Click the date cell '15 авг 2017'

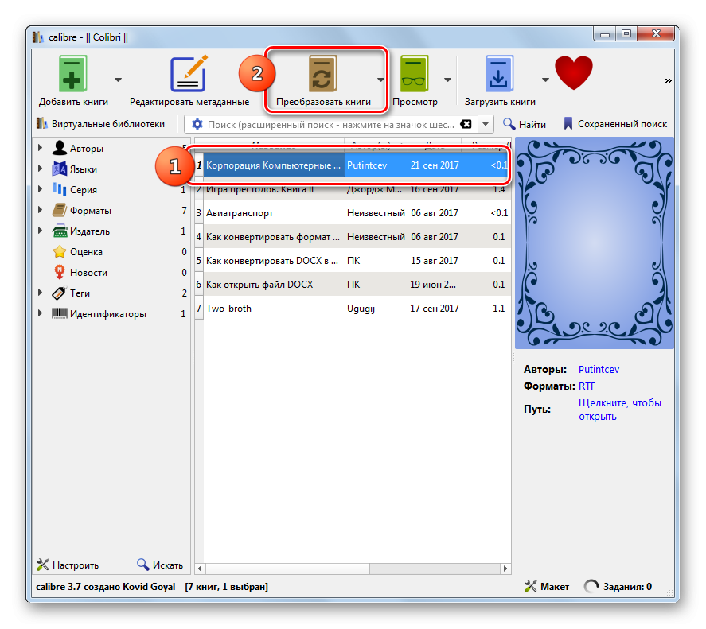(434, 261)
